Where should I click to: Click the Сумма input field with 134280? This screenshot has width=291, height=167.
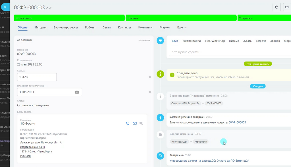[x=37, y=77]
